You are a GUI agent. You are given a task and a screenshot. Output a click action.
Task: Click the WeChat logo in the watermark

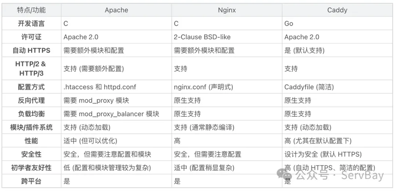tap(284, 175)
